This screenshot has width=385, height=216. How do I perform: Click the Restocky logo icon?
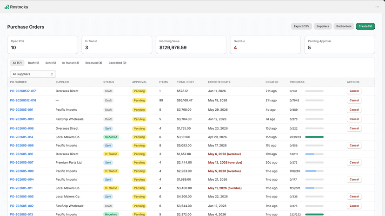click(7, 7)
